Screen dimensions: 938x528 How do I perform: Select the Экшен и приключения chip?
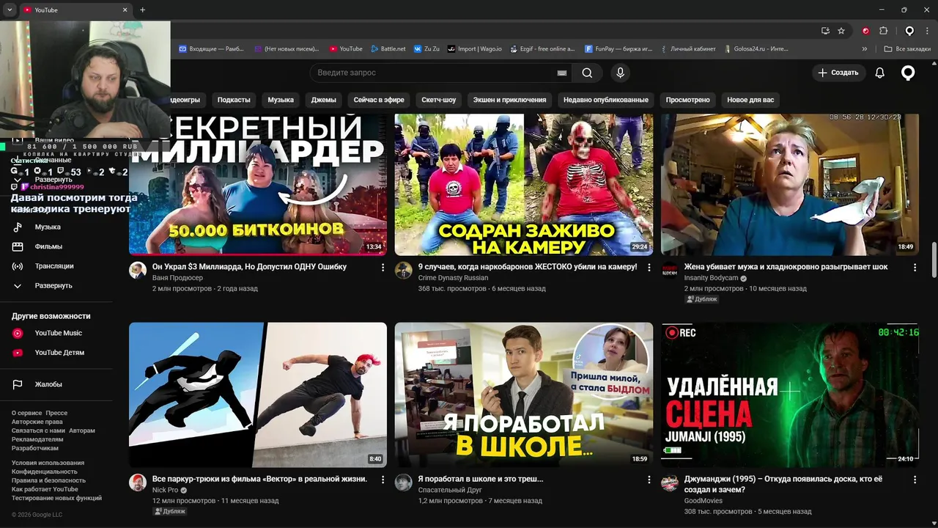509,100
